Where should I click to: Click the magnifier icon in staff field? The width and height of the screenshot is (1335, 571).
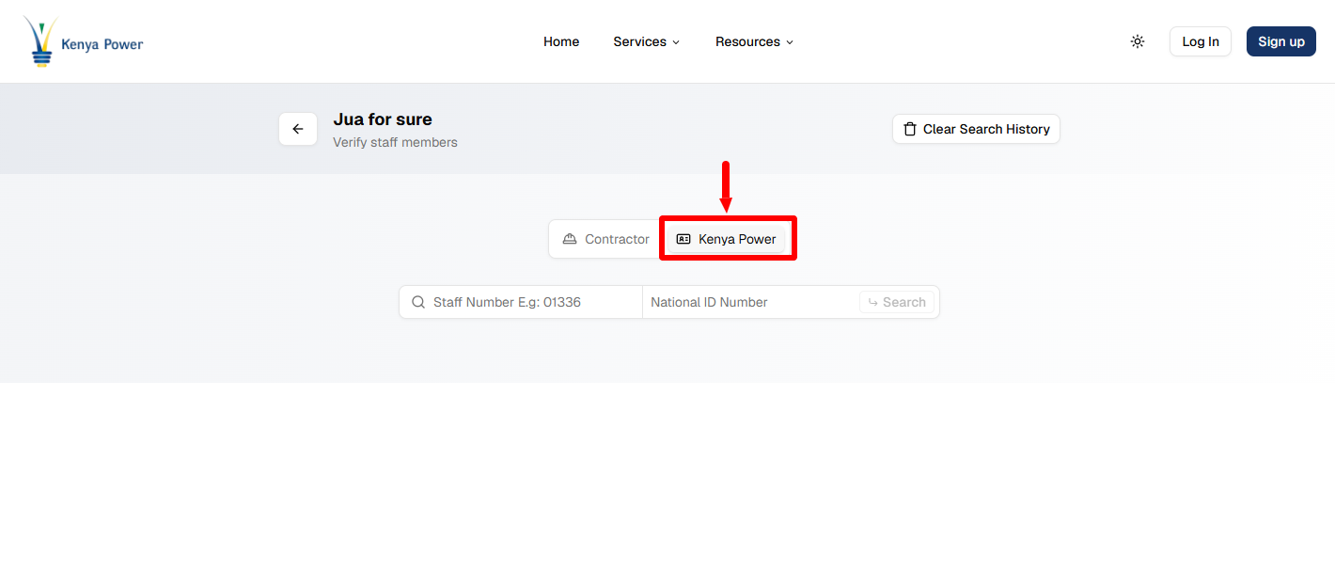point(418,302)
